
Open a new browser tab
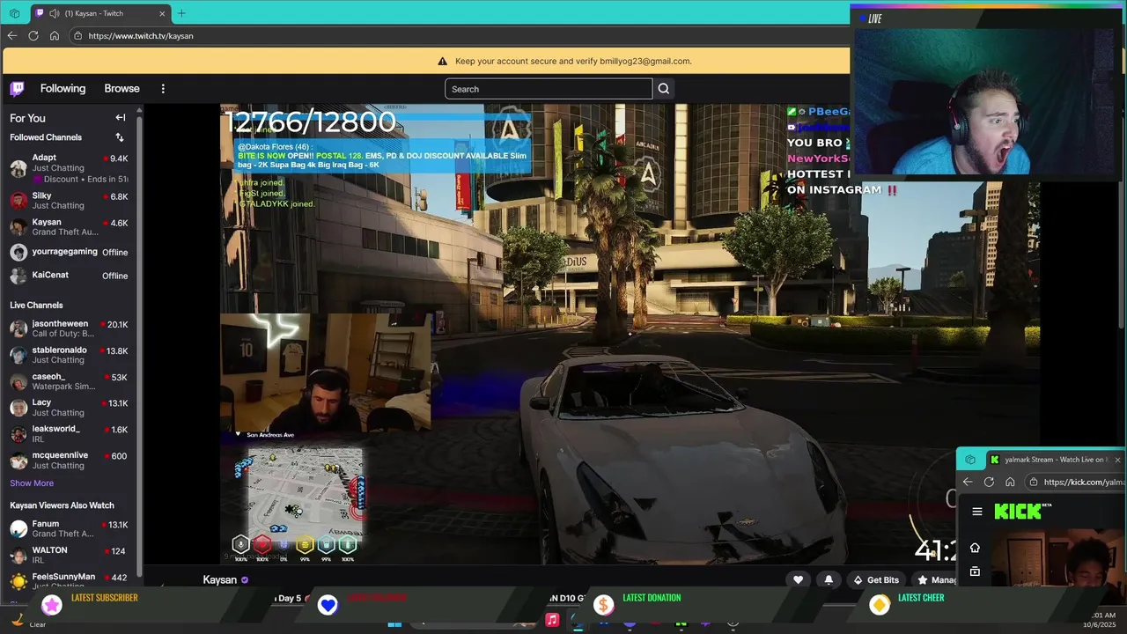click(x=181, y=13)
